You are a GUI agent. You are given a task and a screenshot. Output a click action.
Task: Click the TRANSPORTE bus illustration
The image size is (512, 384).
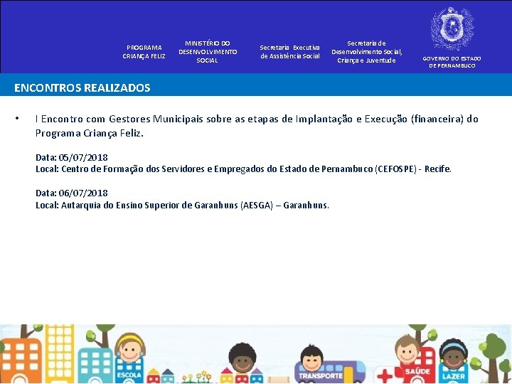pyautogui.click(x=330, y=372)
